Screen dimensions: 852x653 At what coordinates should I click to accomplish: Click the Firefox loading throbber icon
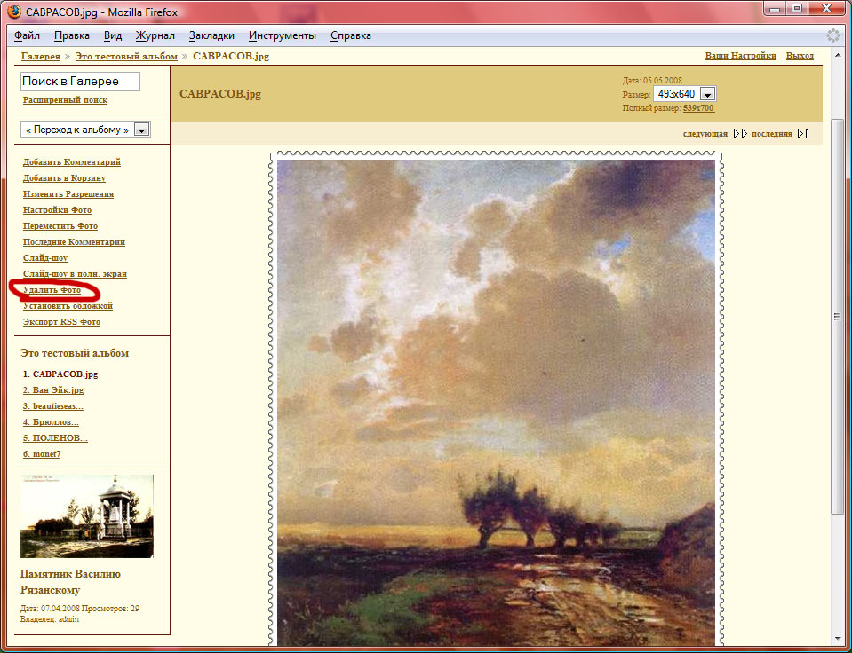point(833,35)
